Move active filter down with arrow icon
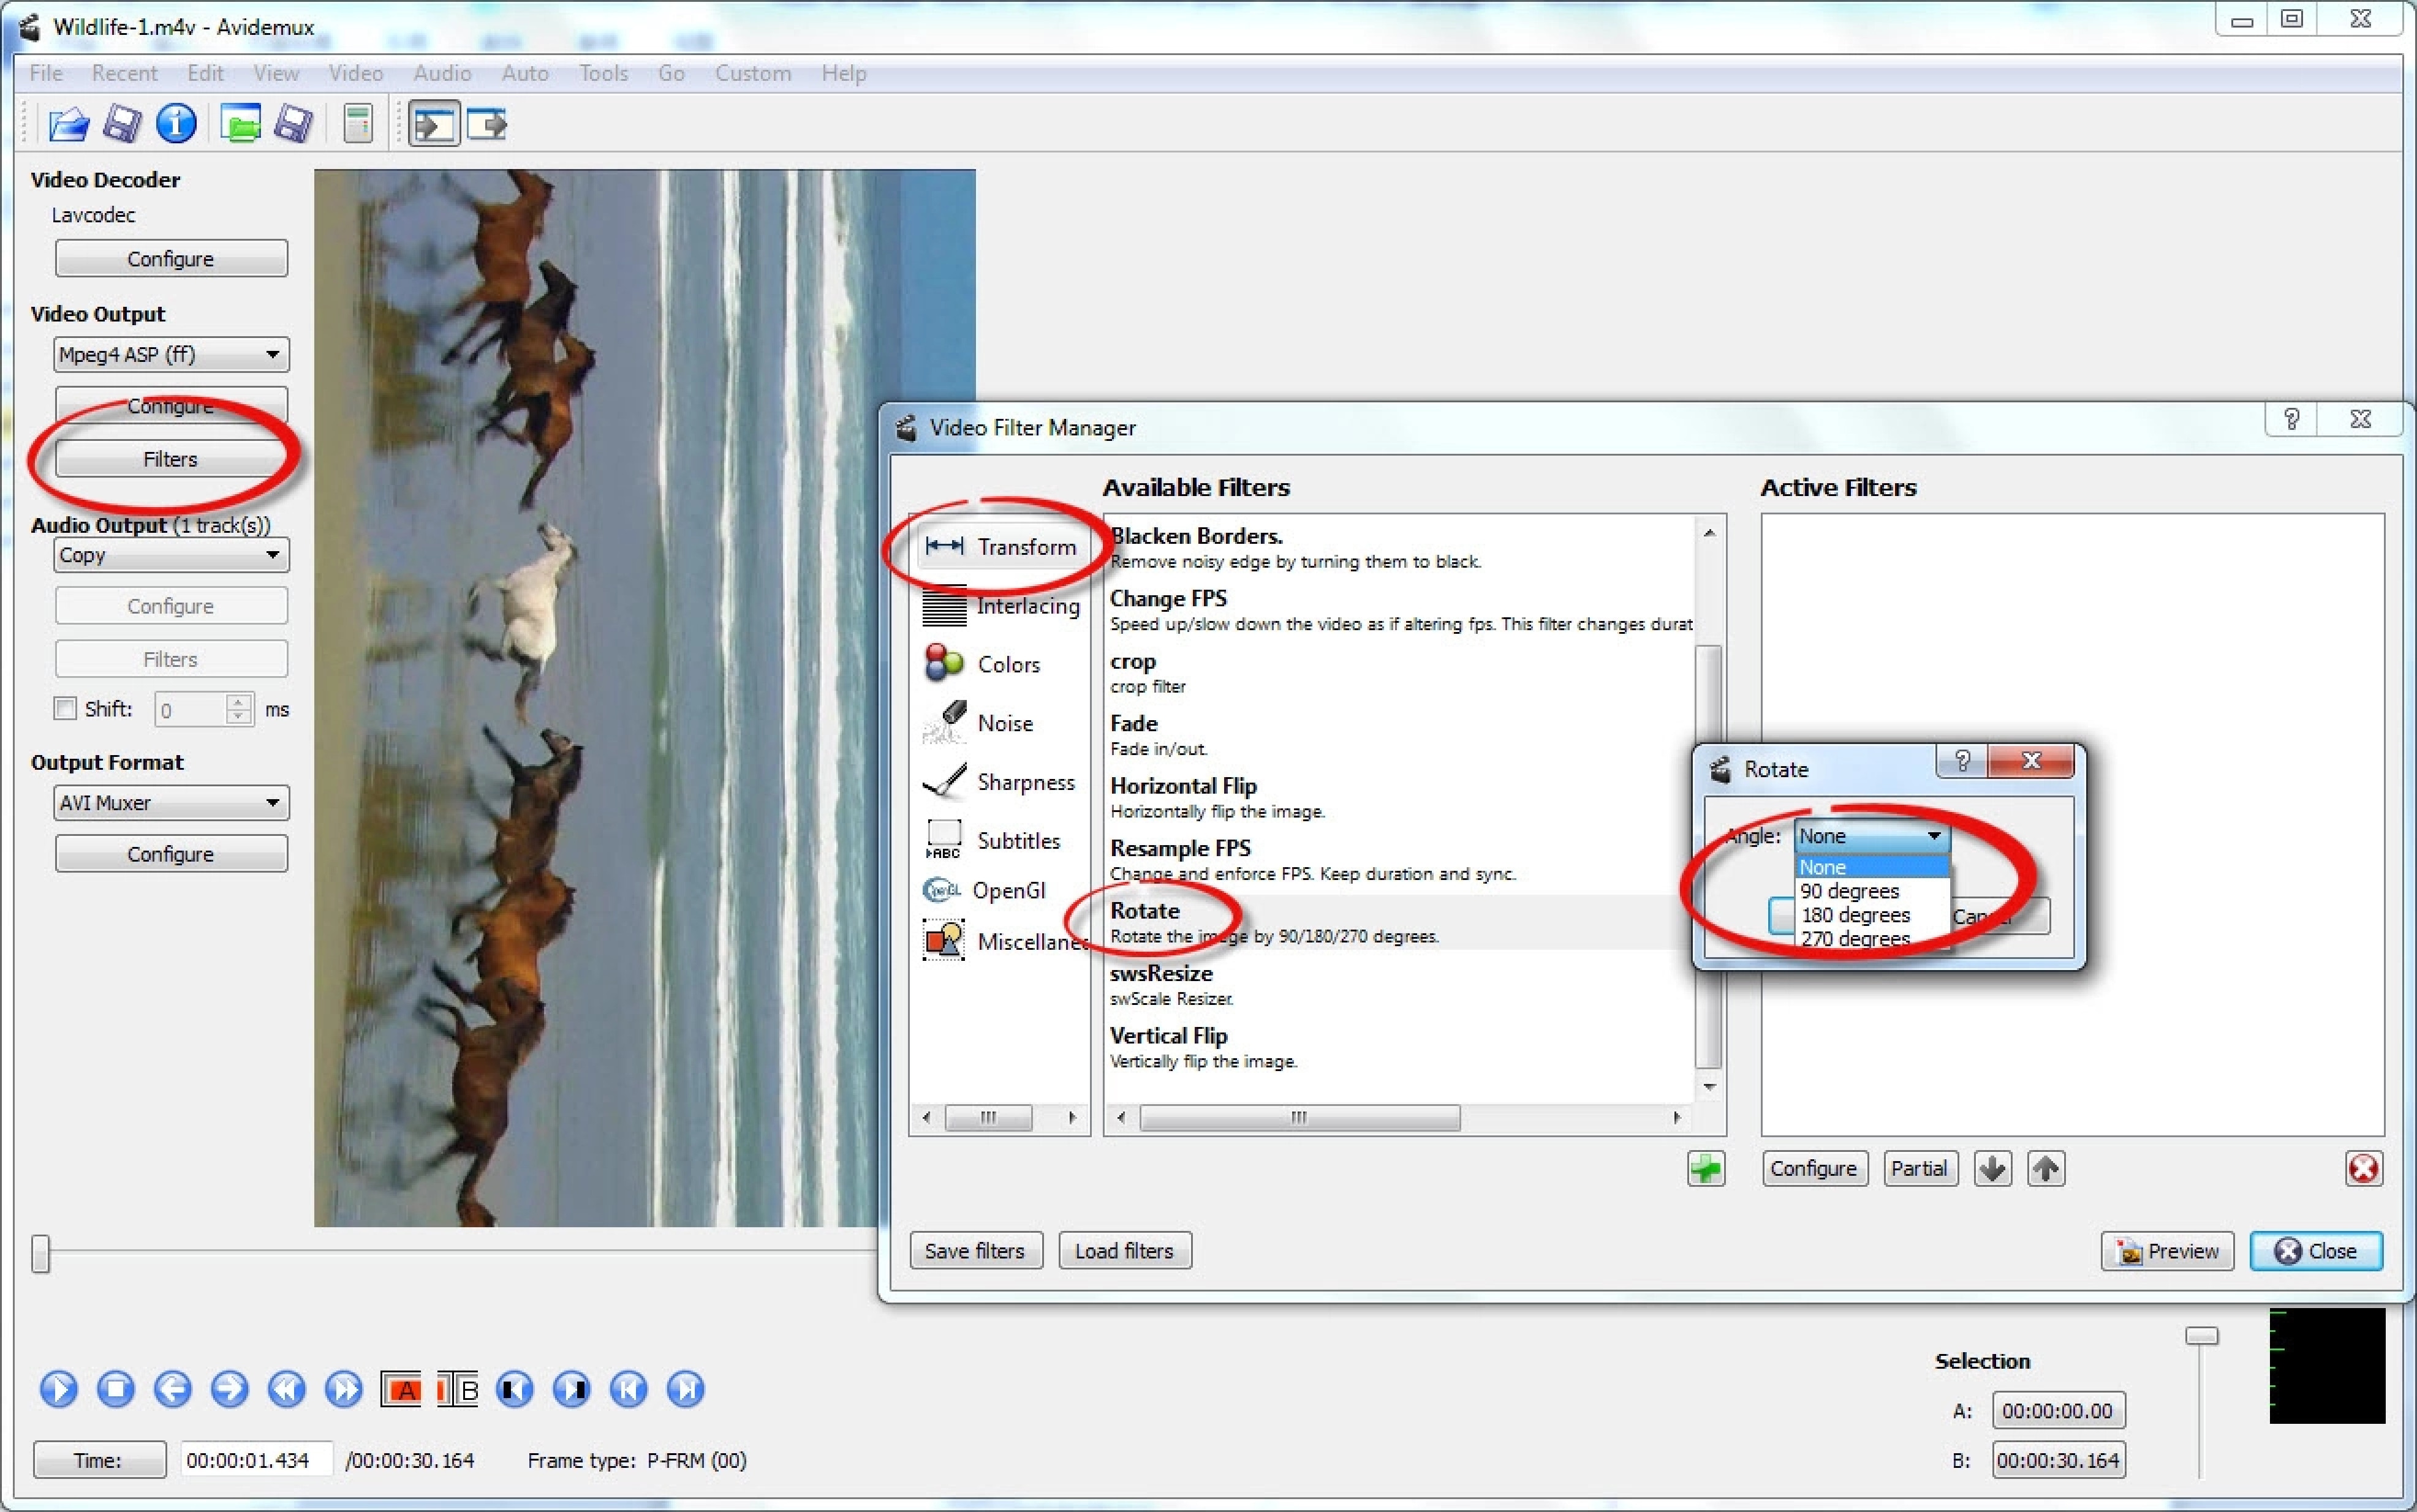The image size is (2417, 1512). click(1992, 1168)
